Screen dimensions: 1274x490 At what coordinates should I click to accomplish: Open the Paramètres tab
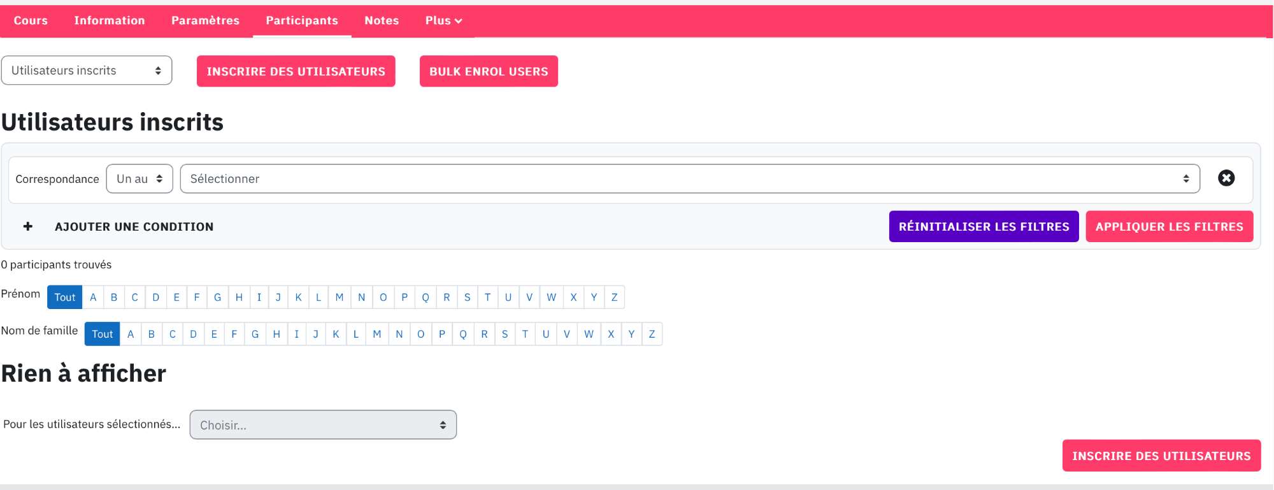205,20
